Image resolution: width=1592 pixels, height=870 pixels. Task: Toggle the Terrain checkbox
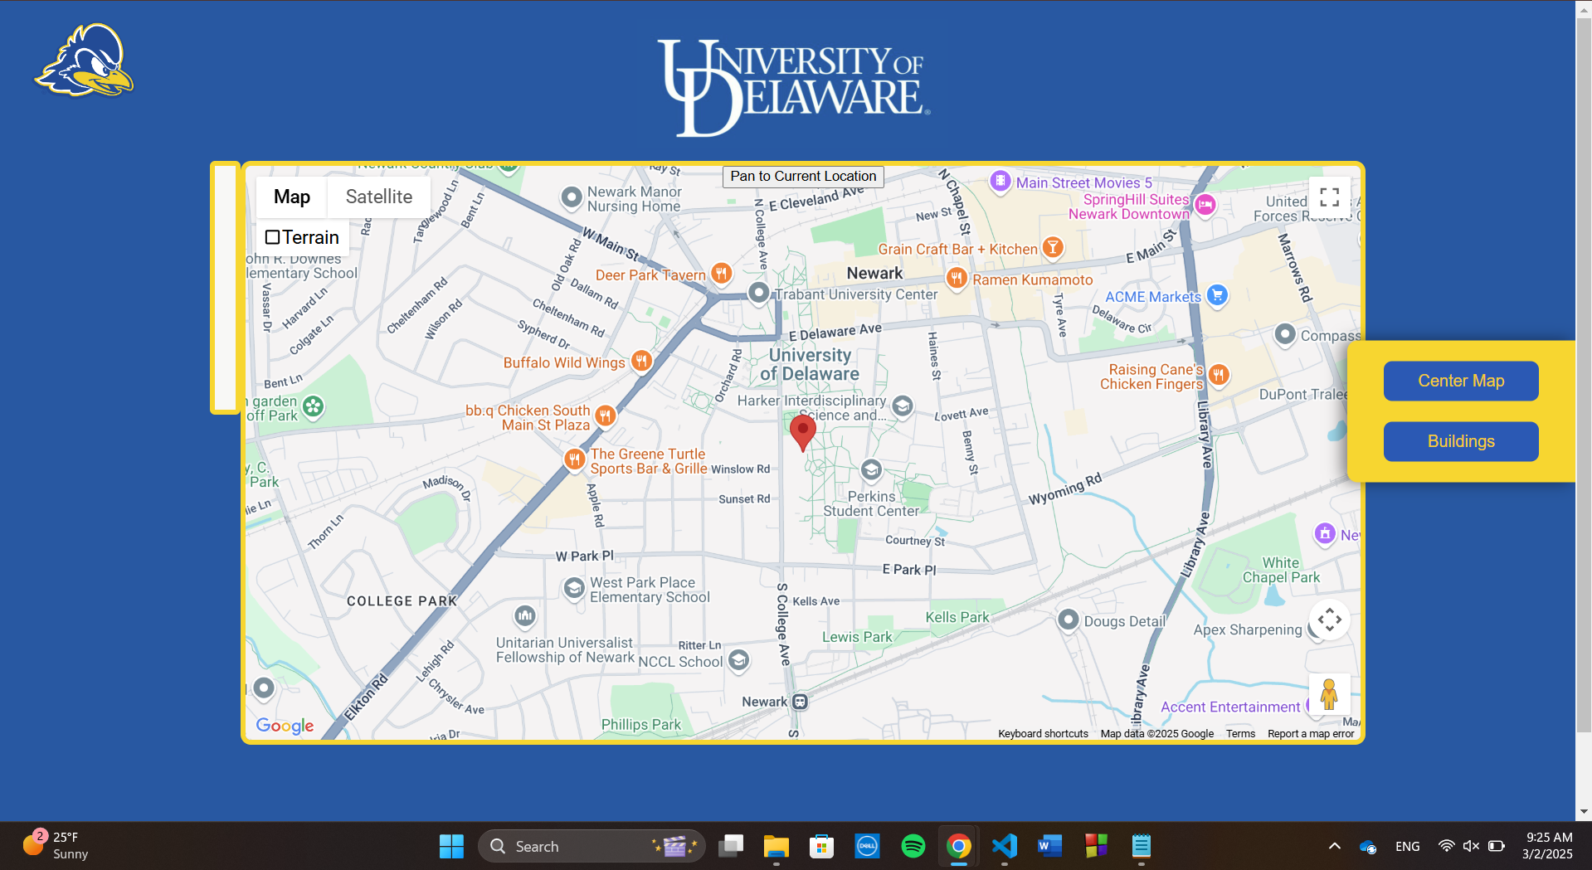coord(272,237)
